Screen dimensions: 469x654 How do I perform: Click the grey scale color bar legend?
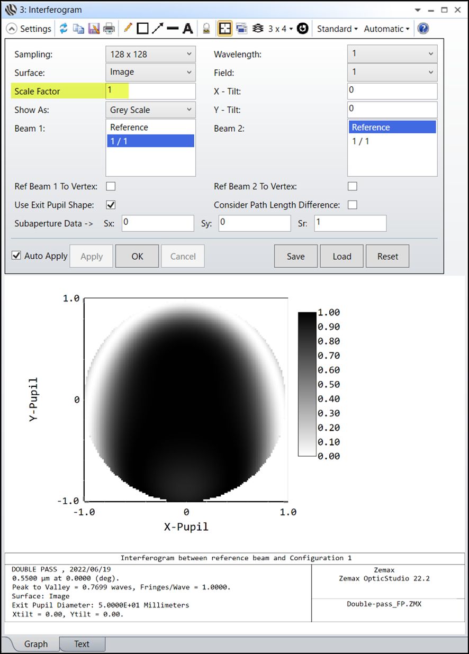point(307,384)
